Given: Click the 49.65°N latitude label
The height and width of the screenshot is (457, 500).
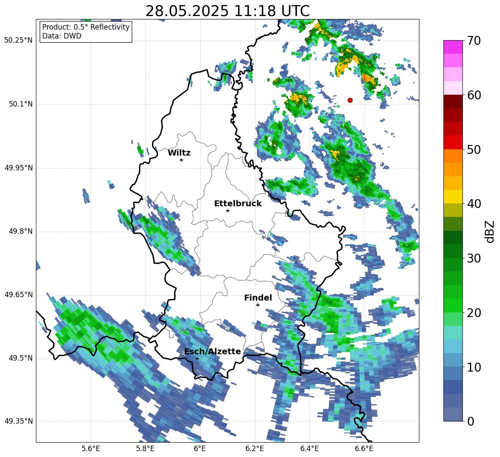Looking at the screenshot, I should coord(19,294).
